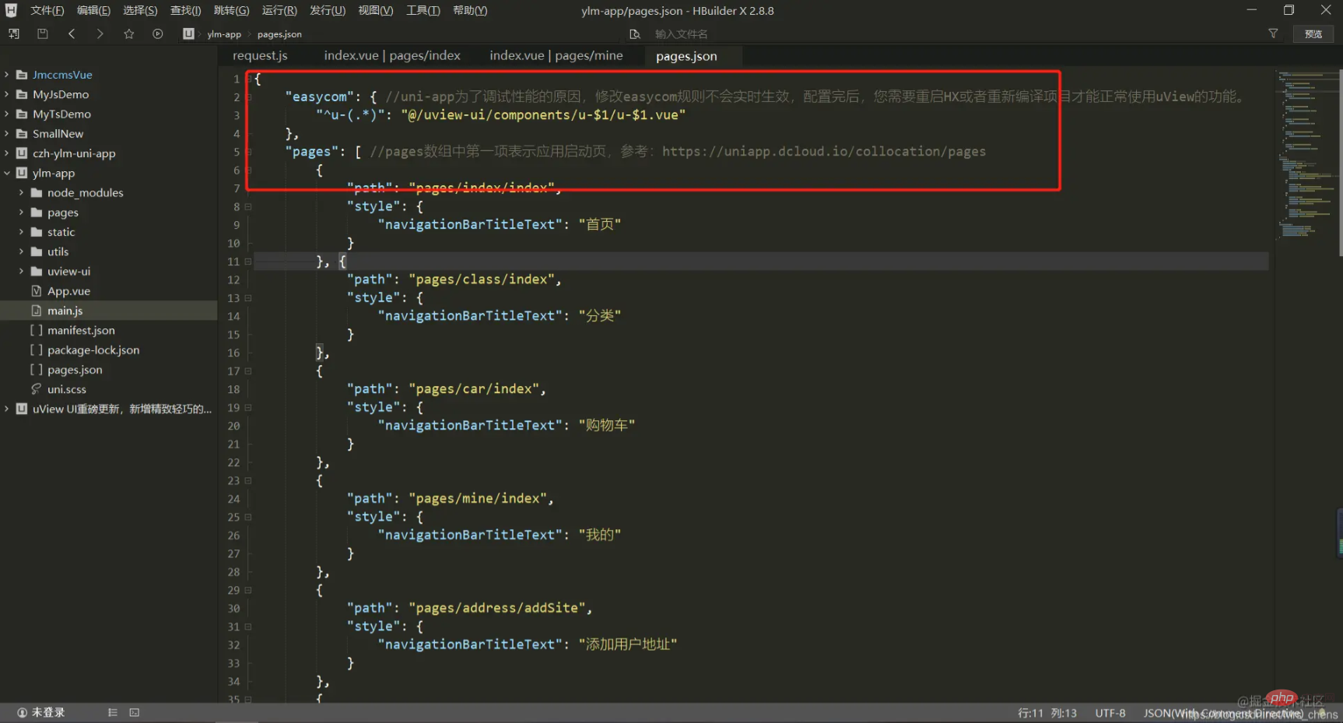Click pages.json in the breadcrumb
The width and height of the screenshot is (1343, 723).
pyautogui.click(x=279, y=34)
